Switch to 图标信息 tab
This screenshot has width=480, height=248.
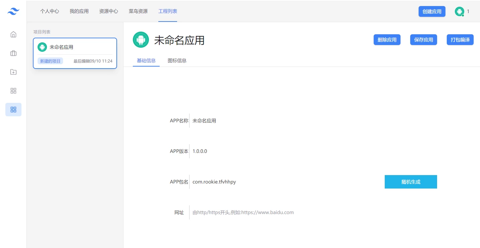pyautogui.click(x=177, y=60)
